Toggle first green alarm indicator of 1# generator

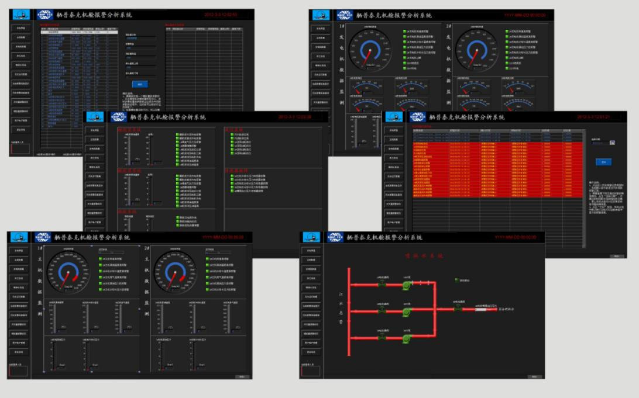pyautogui.click(x=404, y=32)
